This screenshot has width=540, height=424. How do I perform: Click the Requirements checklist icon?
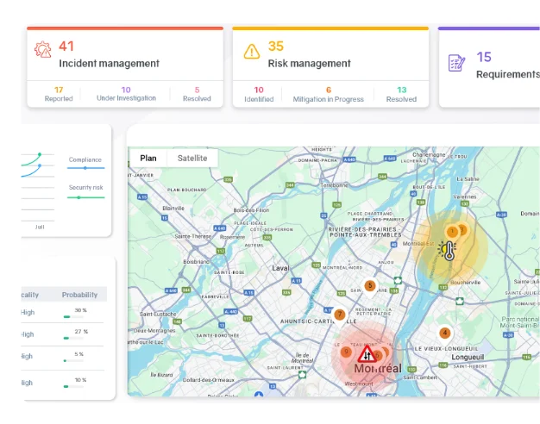pyautogui.click(x=456, y=63)
